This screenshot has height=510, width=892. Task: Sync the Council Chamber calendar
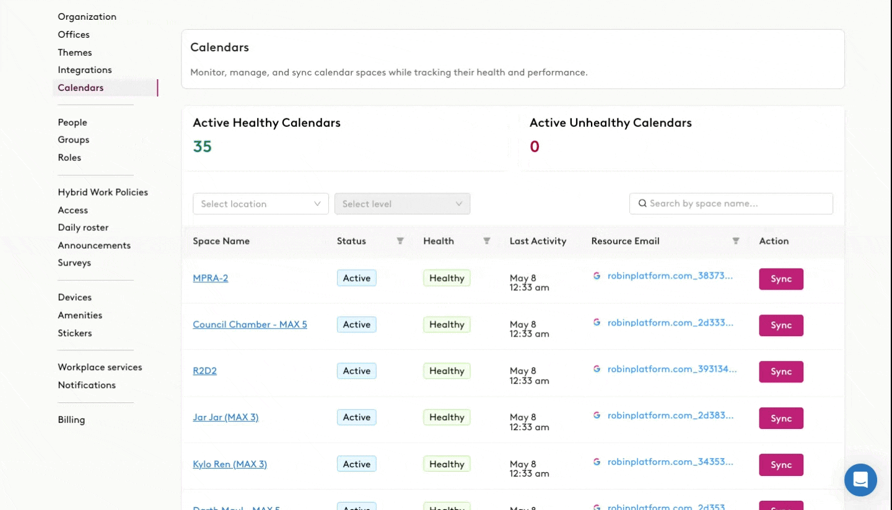tap(781, 326)
